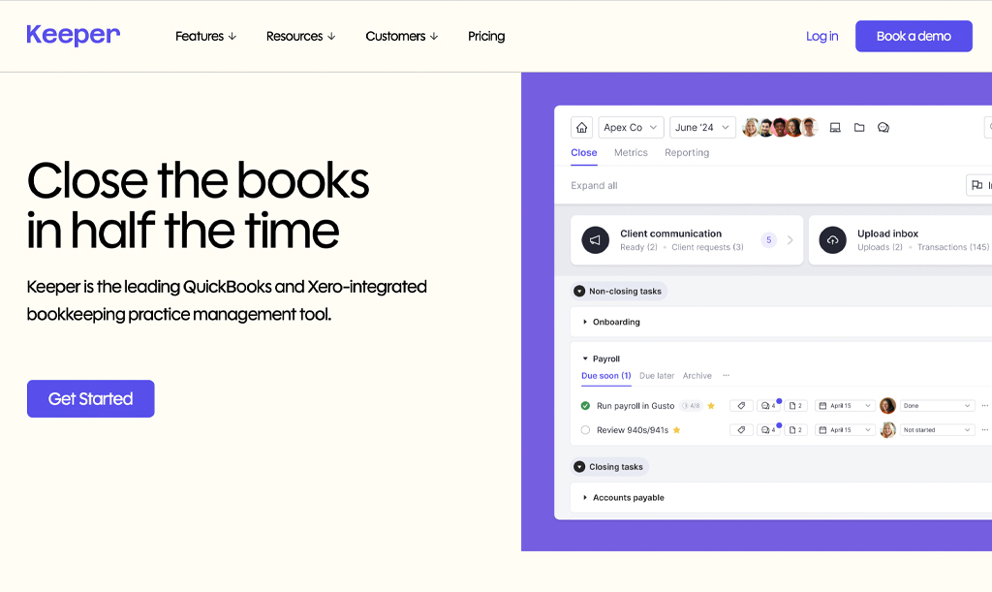The height and width of the screenshot is (592, 992).
Task: Click the Upload inbox cloud icon
Action: 832,240
